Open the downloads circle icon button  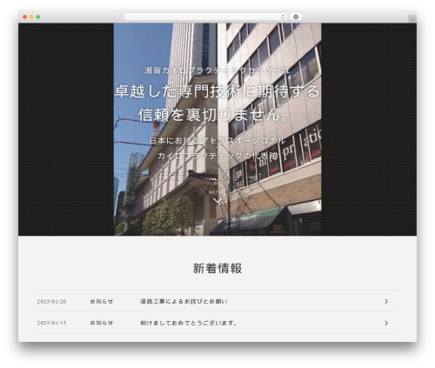point(296,17)
